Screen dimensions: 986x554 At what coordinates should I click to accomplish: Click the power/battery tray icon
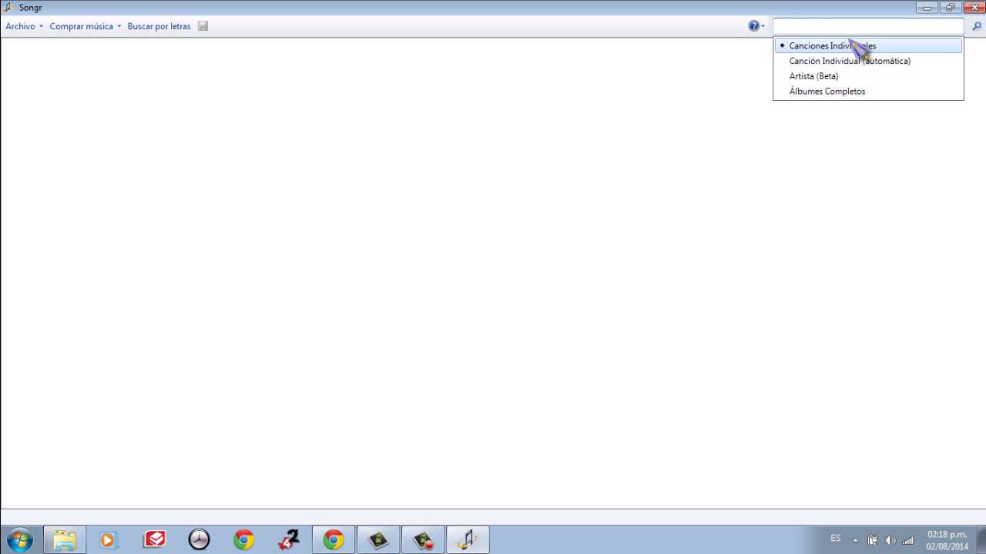coord(873,540)
